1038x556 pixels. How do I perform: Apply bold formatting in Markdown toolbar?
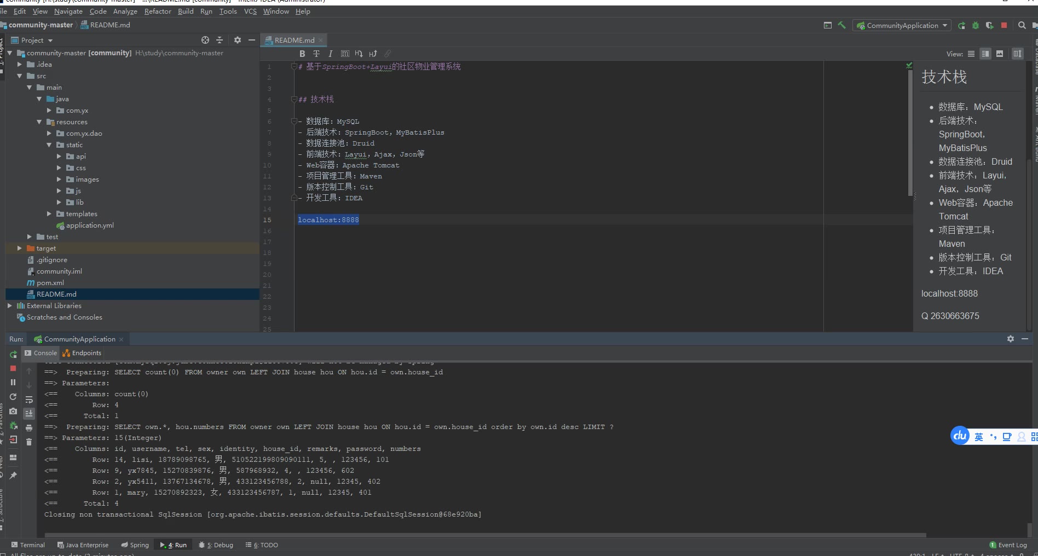click(x=302, y=54)
